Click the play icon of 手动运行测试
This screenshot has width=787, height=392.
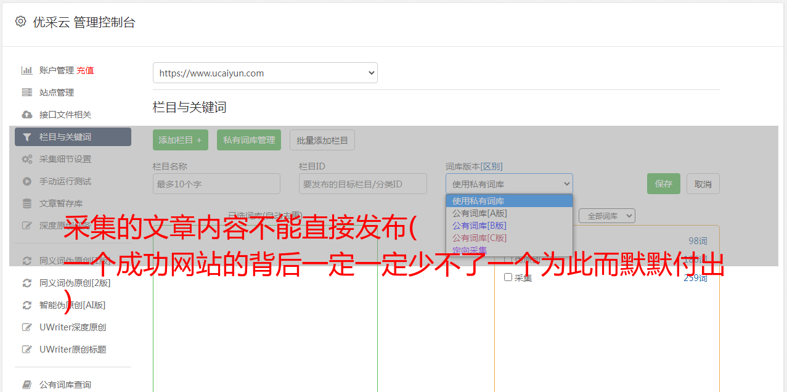[x=27, y=181]
